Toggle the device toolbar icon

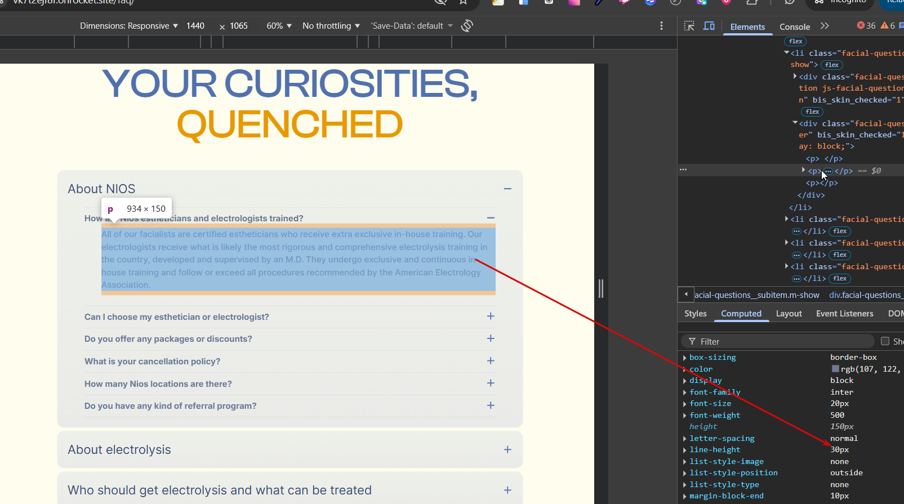pyautogui.click(x=709, y=26)
